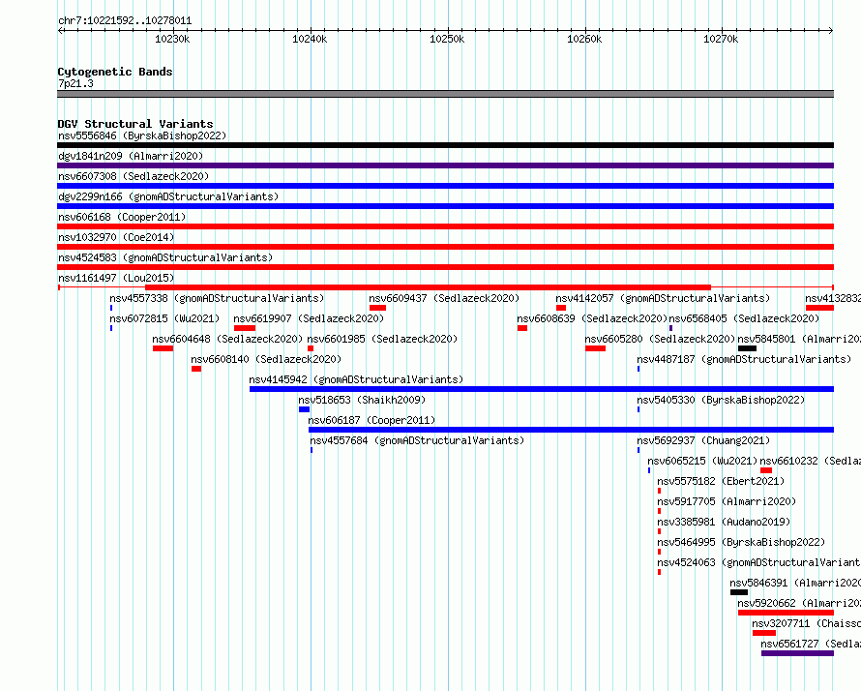The width and height of the screenshot is (861, 691).
Task: Click the black bar of nsv5556846
Action: [445, 145]
